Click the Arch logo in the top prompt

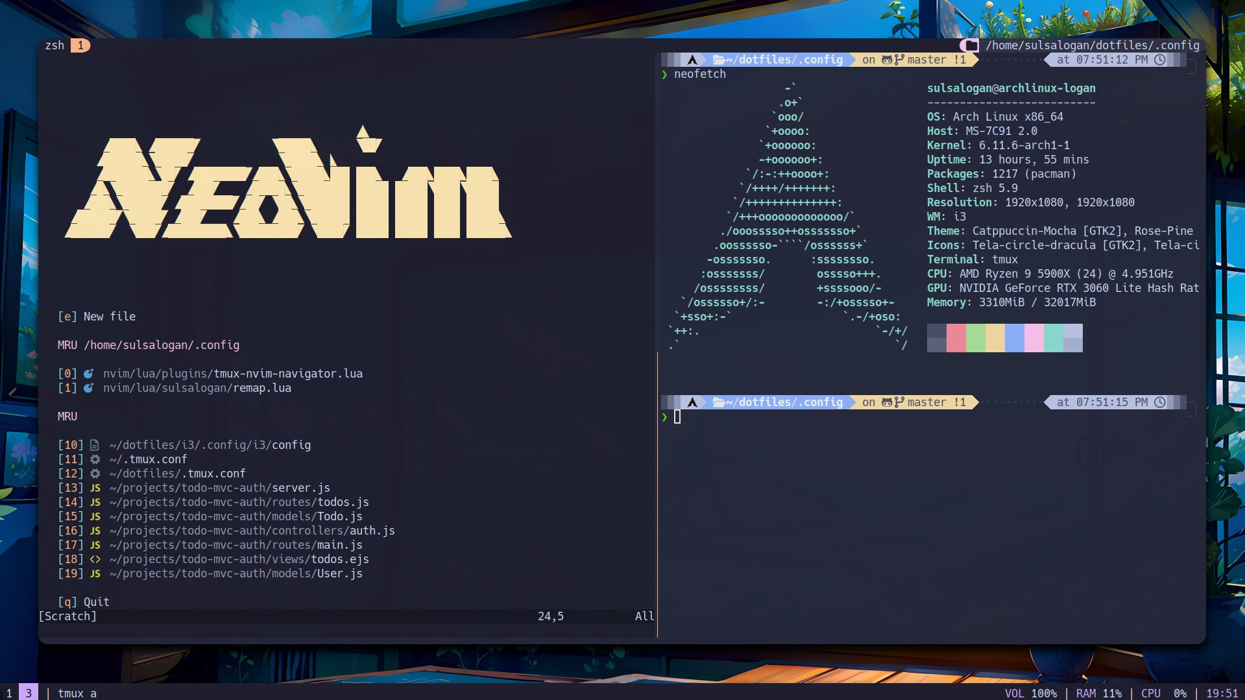pyautogui.click(x=692, y=60)
